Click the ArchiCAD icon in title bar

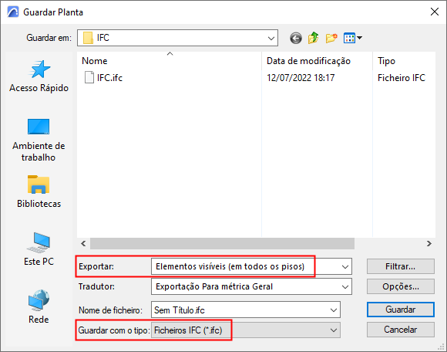click(13, 12)
